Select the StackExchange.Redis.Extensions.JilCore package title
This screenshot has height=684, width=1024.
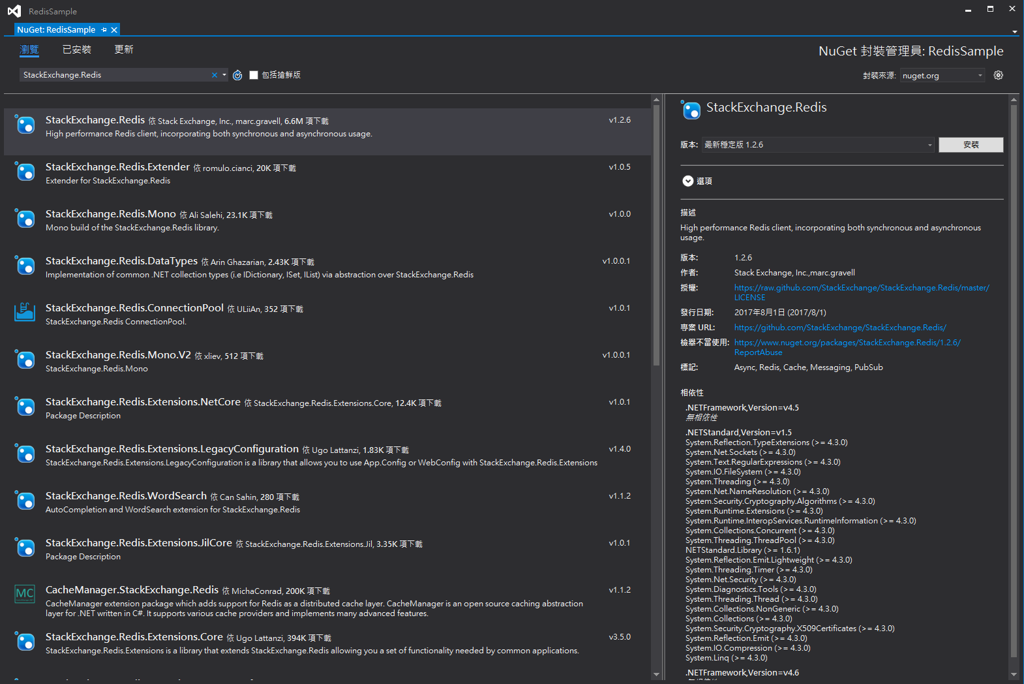point(139,543)
